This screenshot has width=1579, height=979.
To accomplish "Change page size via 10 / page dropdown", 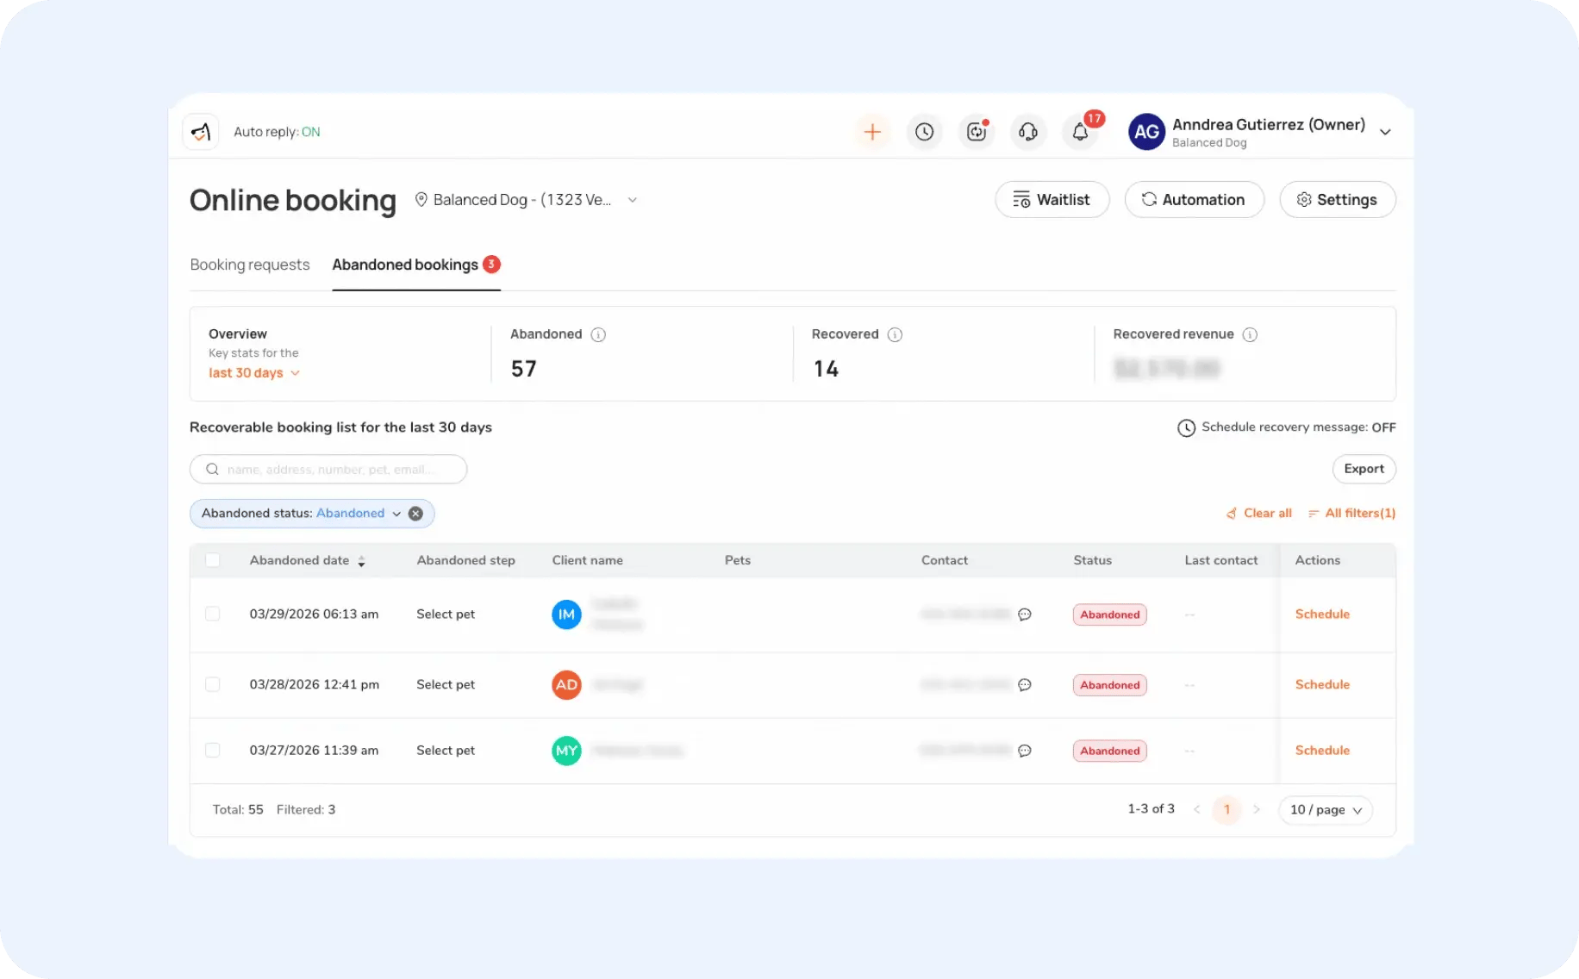I will 1325,809.
